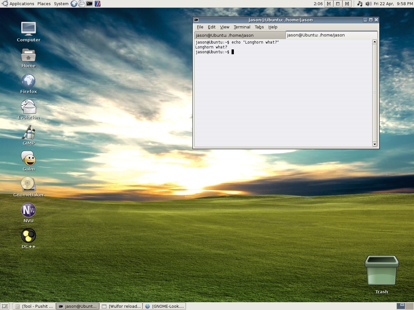Select the jason@Ubunt... taskbar button

(78, 306)
